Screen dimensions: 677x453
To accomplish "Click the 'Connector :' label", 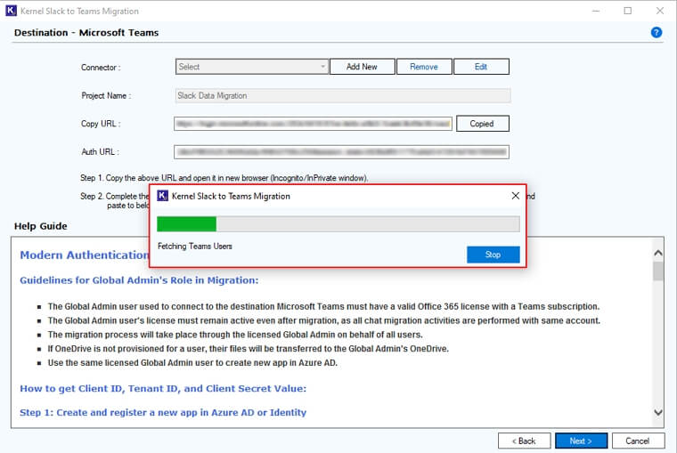I will pos(101,68).
